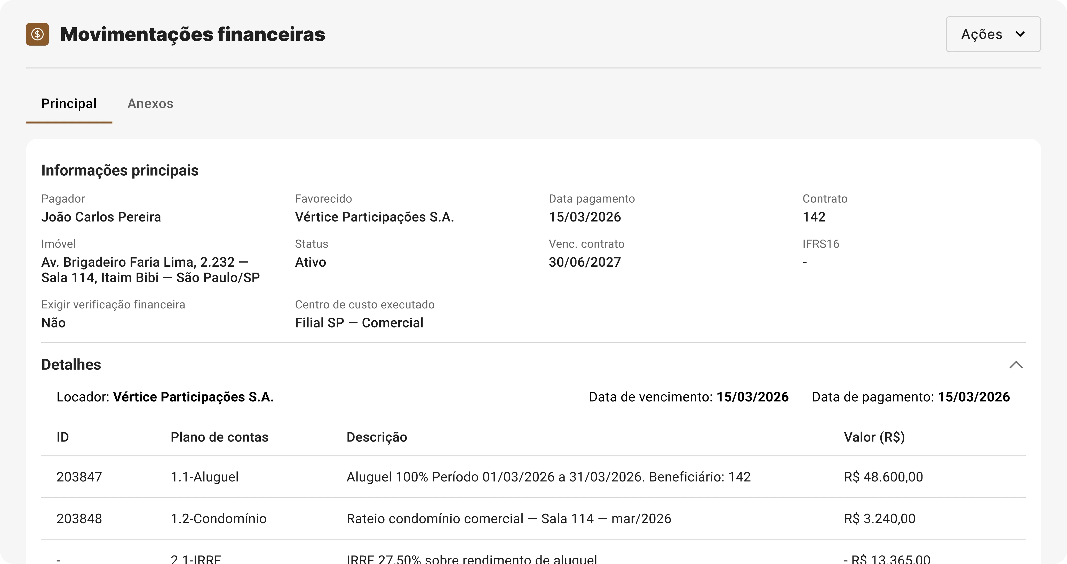Click the Rateio condomínio comercial description

pos(509,518)
